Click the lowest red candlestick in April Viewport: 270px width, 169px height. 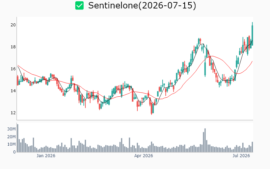point(152,109)
